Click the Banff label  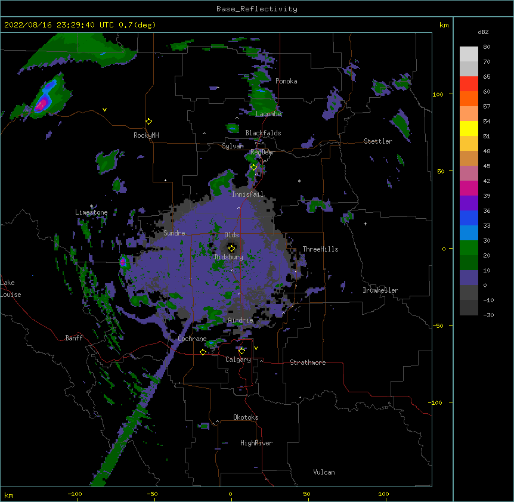[x=74, y=338]
